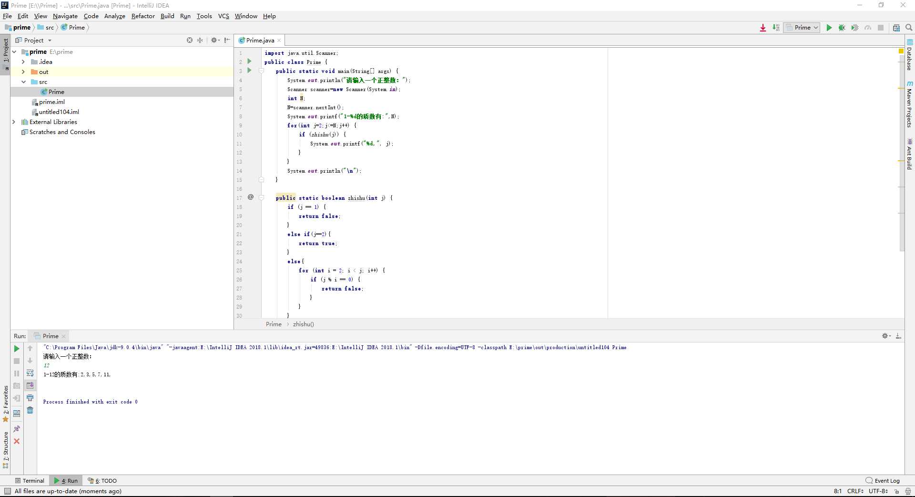Open the 6: TODO tool window
The image size is (915, 497).
[102, 481]
